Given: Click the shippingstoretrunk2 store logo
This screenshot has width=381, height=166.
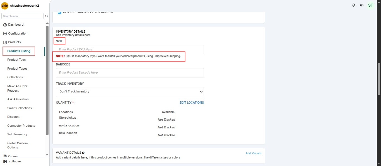Looking at the screenshot, I should point(5,6).
